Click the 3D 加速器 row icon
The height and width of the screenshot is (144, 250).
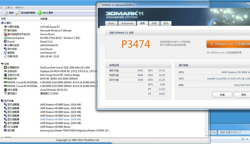pyautogui.click(x=5, y=127)
